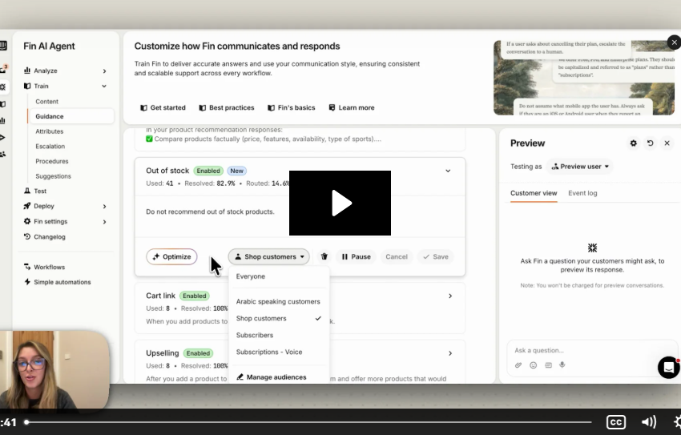Open the Best practices link
681x435 pixels.
click(x=227, y=107)
